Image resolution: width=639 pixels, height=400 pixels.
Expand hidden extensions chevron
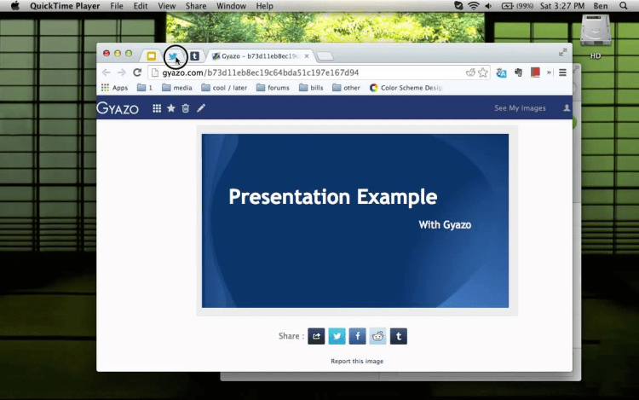click(549, 72)
